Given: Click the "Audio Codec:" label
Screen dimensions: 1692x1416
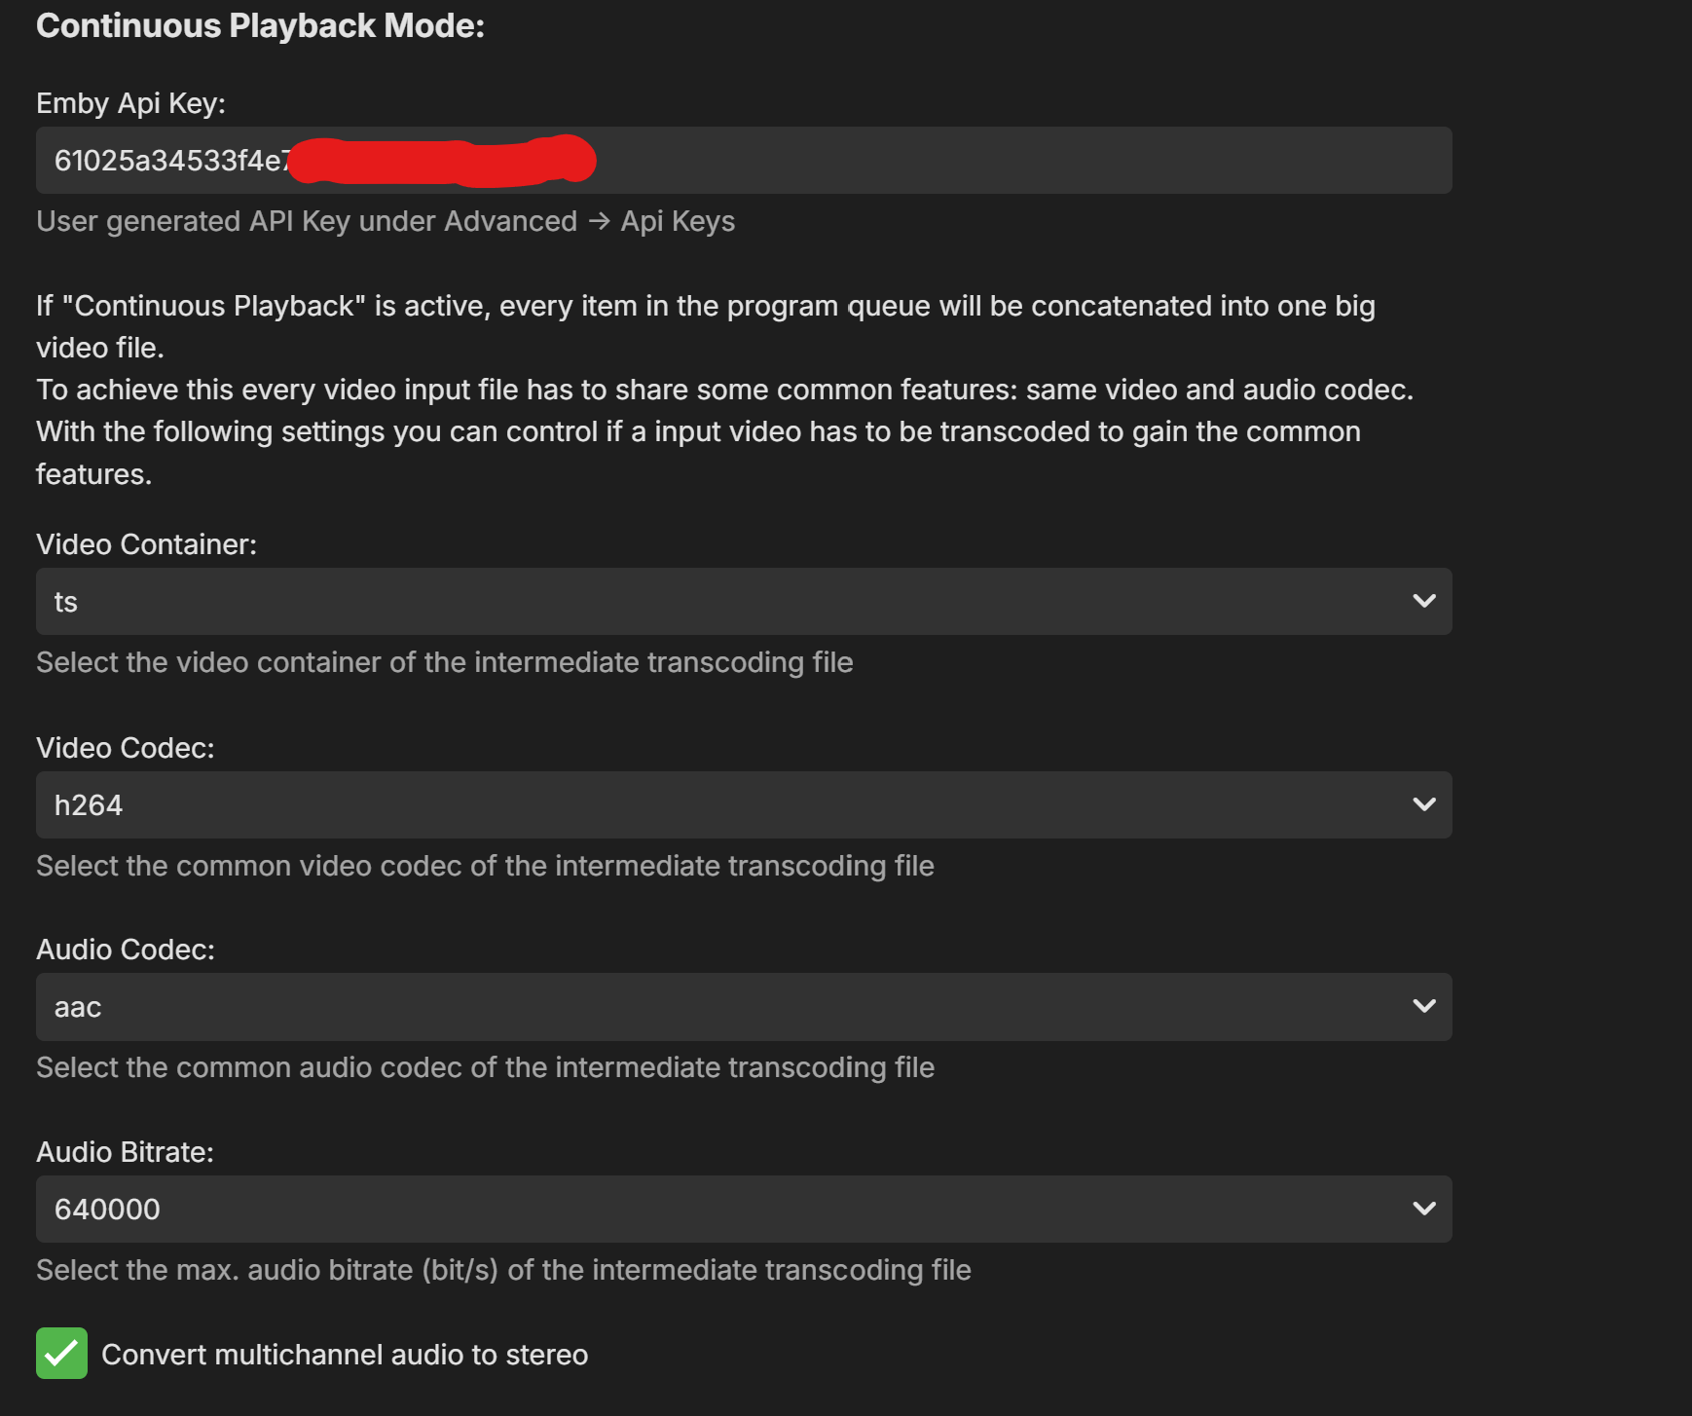Looking at the screenshot, I should tap(125, 950).
